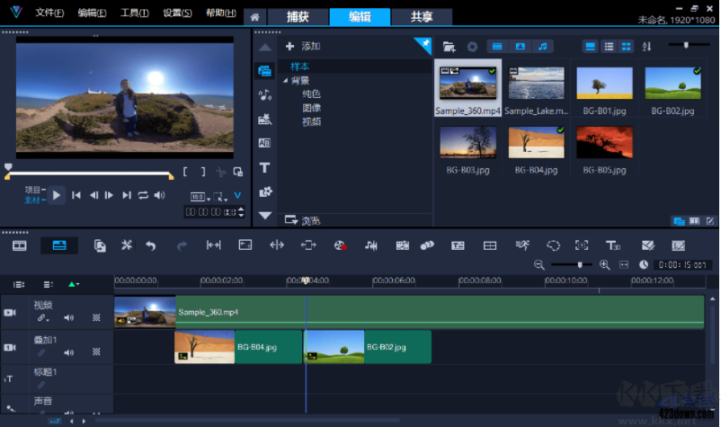Click the thumbnail size slider in library
The image size is (721, 427).
(x=686, y=45)
